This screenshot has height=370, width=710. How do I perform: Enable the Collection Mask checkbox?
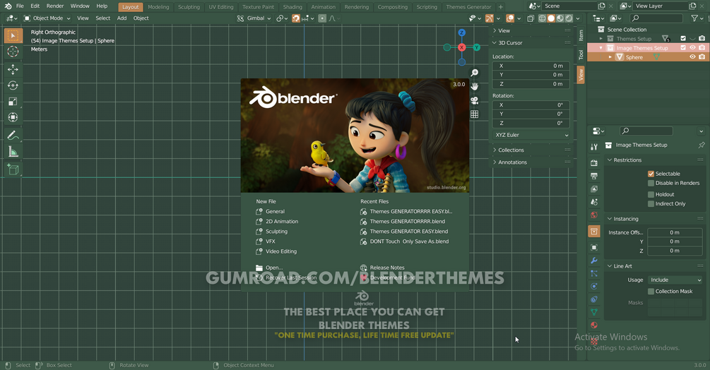point(651,292)
